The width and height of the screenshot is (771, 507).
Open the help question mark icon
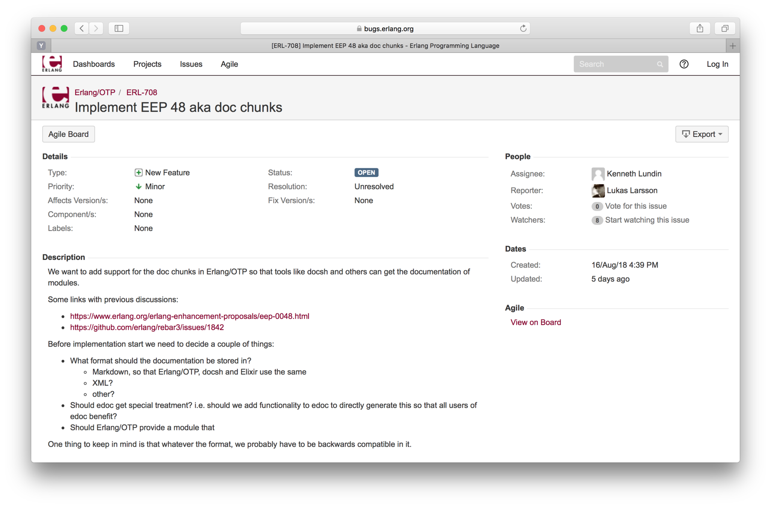(684, 64)
